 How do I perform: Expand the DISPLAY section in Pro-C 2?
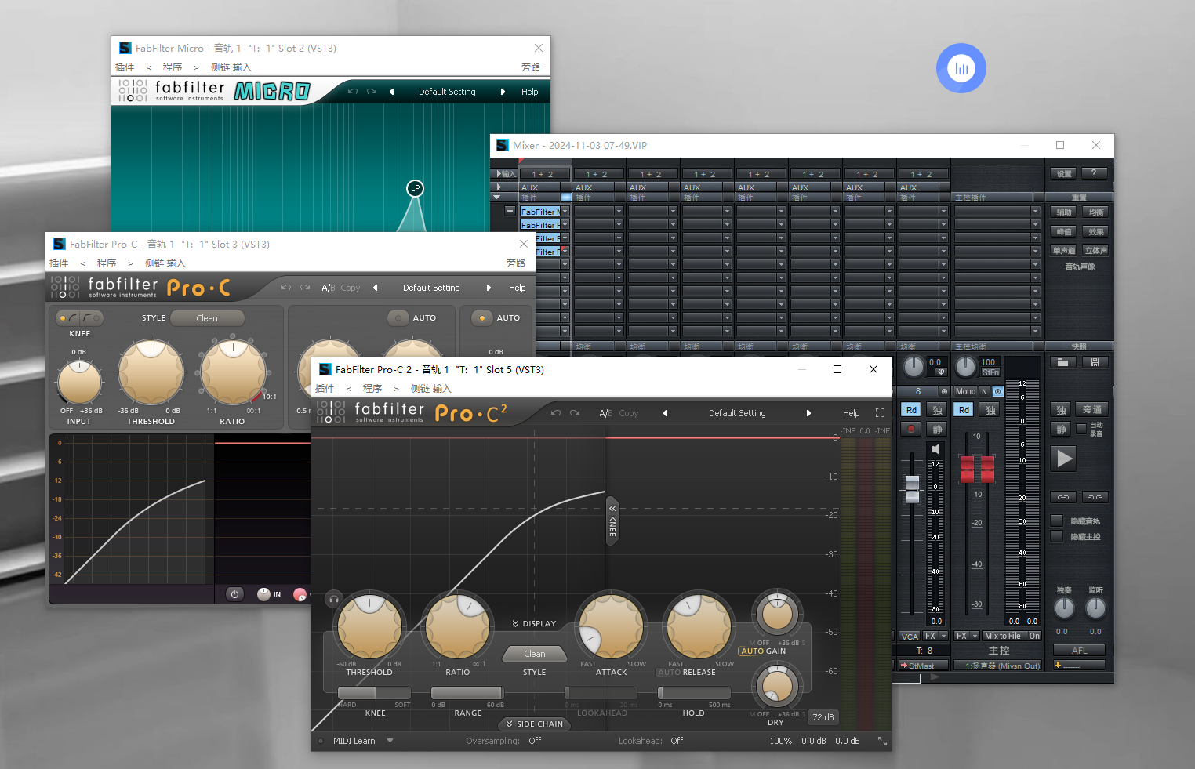(x=534, y=624)
